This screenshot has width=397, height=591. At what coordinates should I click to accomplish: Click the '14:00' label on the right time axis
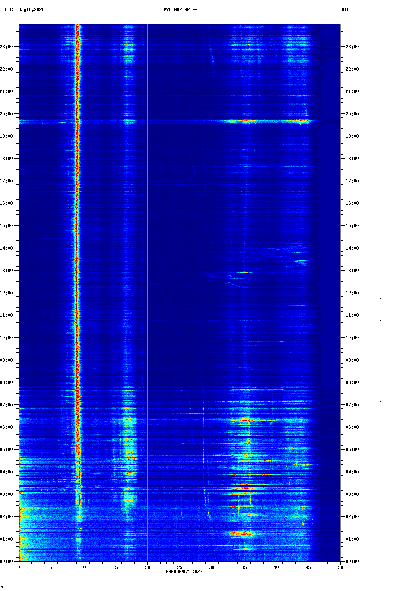click(352, 248)
